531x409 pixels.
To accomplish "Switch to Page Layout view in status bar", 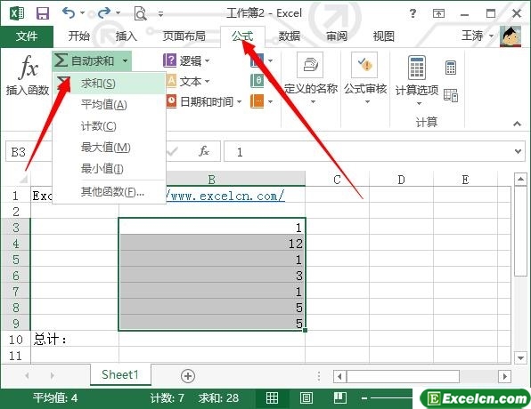I will coord(306,397).
